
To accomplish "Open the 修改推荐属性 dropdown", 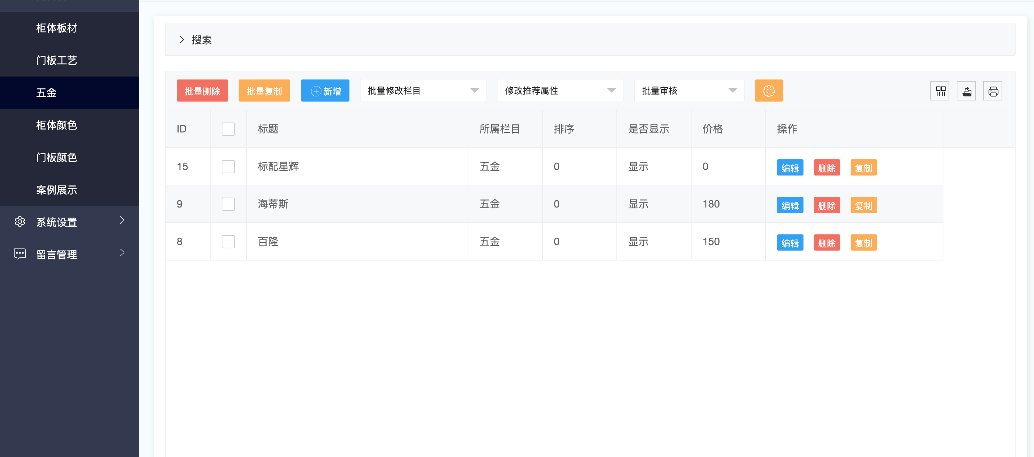I will coord(560,91).
